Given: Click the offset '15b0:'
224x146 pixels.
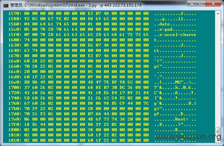Looking at the screenshot, I should pos(15,24).
